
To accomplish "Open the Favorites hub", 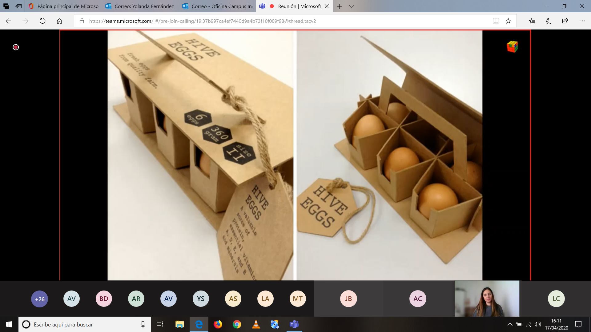I will (532, 21).
